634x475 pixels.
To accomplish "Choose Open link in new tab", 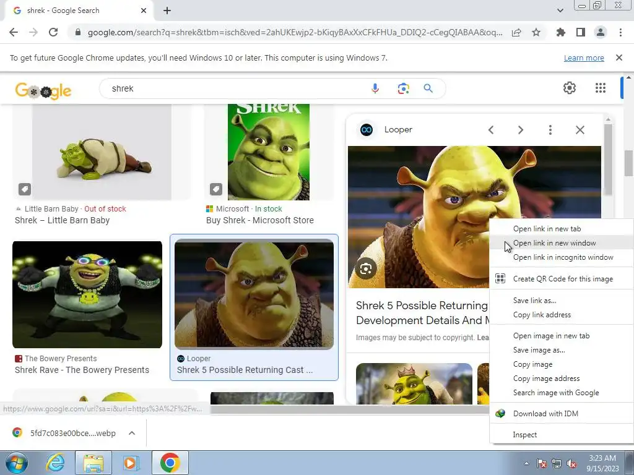I will click(562, 229).
